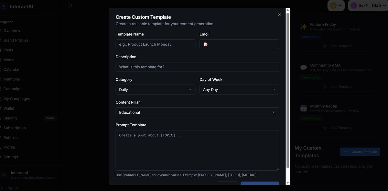
Task: Click Use Template under Feature Friday
Action: (338, 46)
